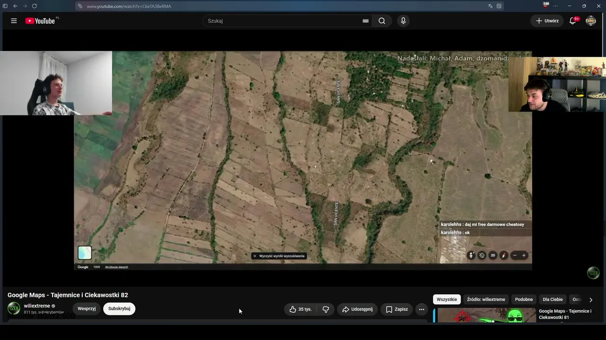This screenshot has width=606, height=340.
Task: Open the notifications bell
Action: point(572,21)
